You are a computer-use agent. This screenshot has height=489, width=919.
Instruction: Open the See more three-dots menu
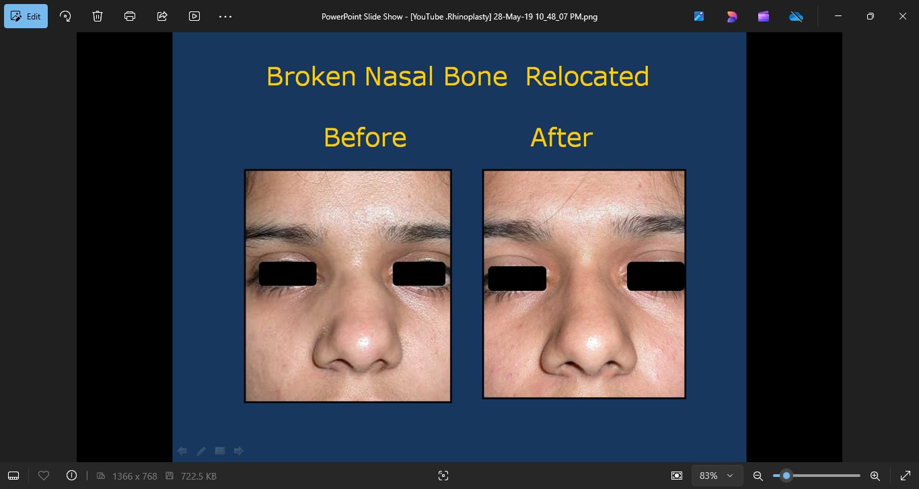click(225, 16)
